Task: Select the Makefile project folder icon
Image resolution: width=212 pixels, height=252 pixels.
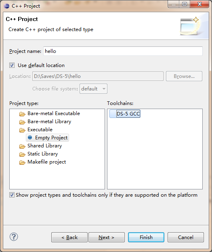Action: click(x=22, y=162)
